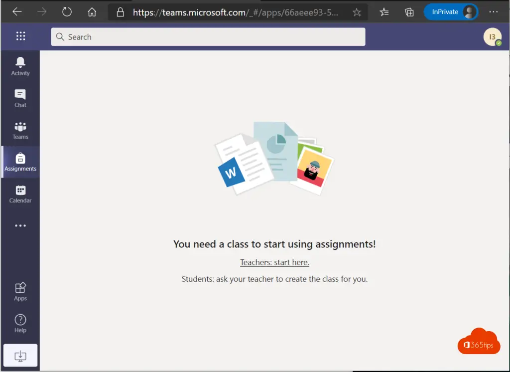Open the Calendar app

pos(20,194)
